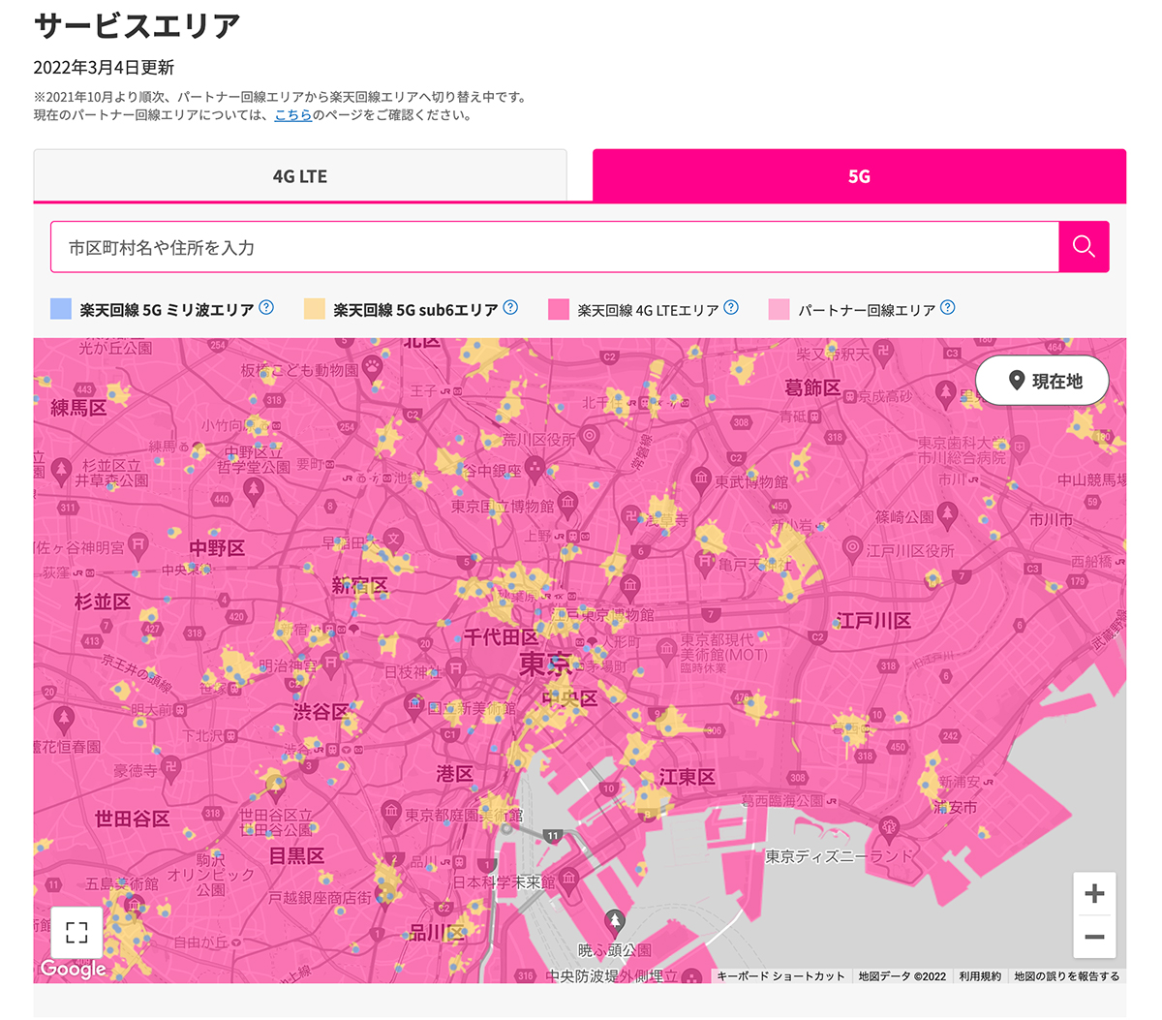Follow the こちら link for partner areas
This screenshot has width=1162, height=1020.
point(292,115)
